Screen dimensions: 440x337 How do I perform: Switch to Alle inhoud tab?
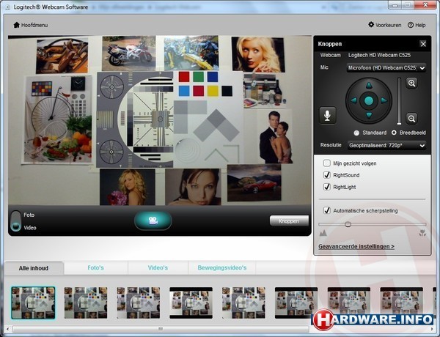tap(34, 268)
